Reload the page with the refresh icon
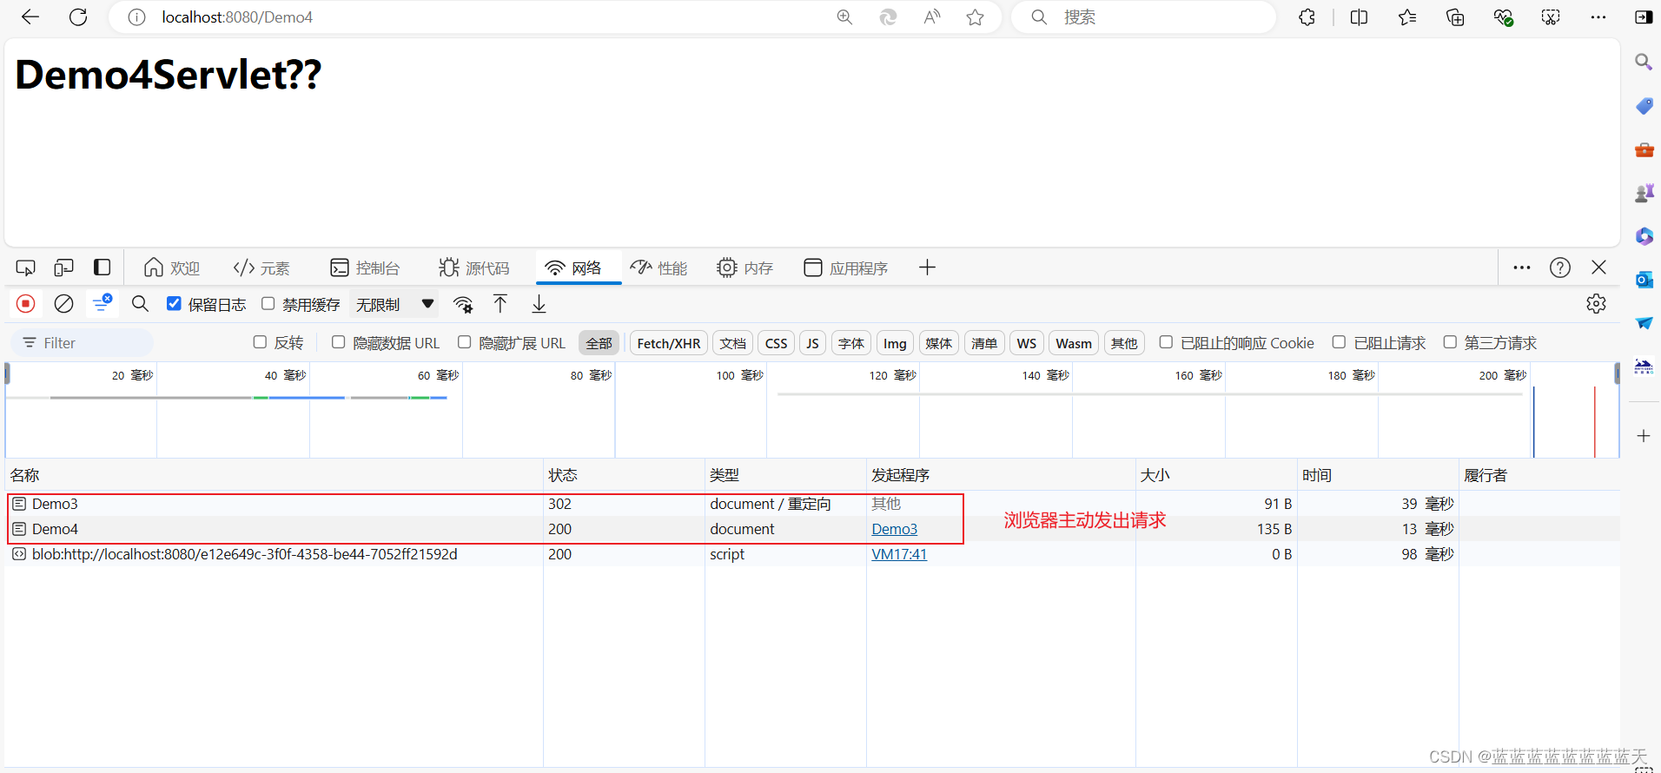The width and height of the screenshot is (1661, 773). [x=78, y=17]
